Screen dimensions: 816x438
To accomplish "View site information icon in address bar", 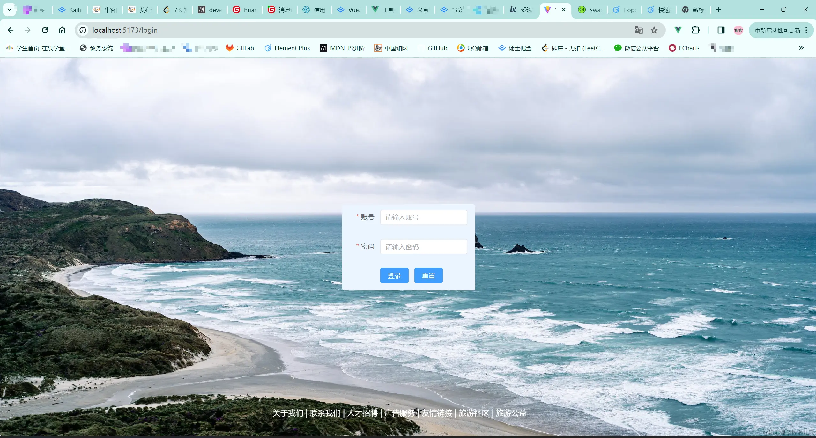I will point(83,30).
